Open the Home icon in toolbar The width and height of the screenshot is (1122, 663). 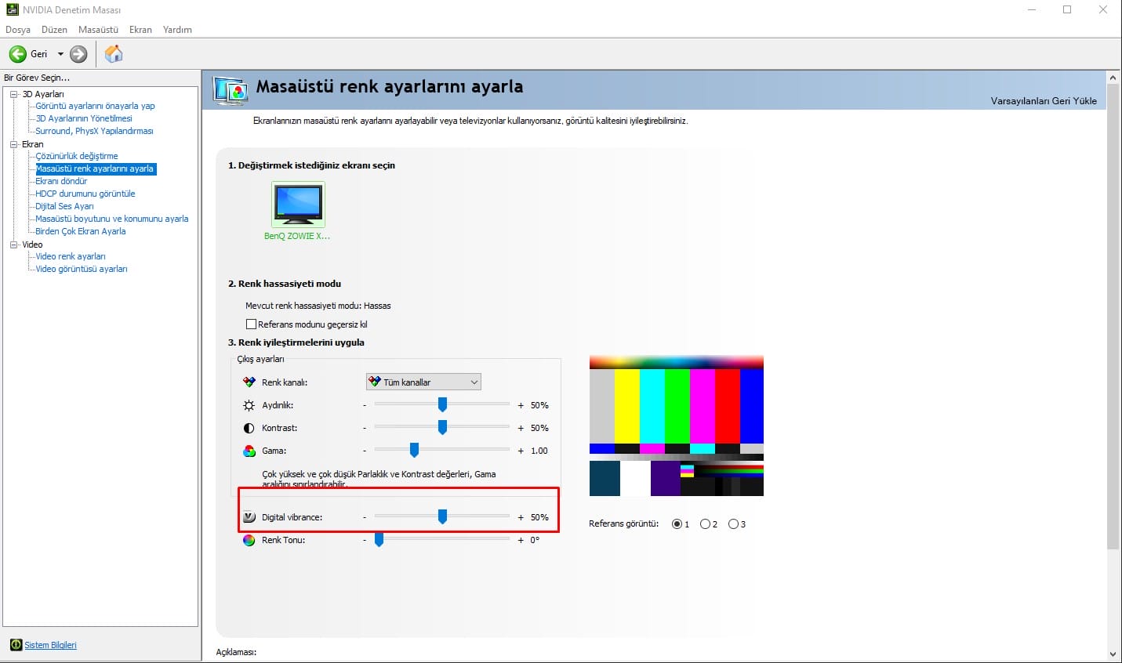coord(114,54)
